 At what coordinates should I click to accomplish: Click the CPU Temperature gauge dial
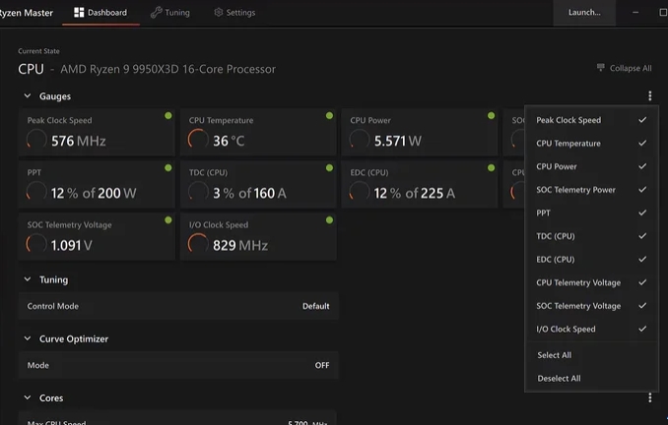tap(198, 139)
